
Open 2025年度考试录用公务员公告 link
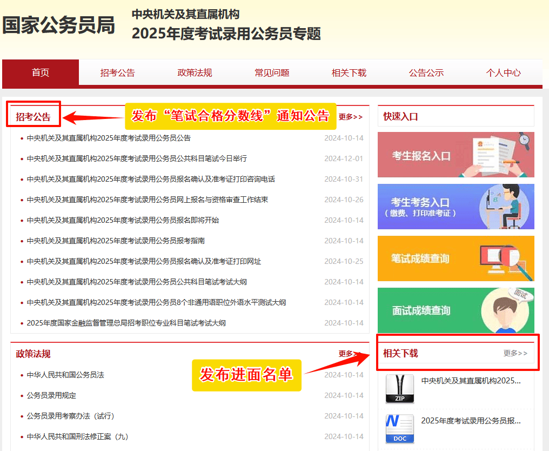point(109,138)
